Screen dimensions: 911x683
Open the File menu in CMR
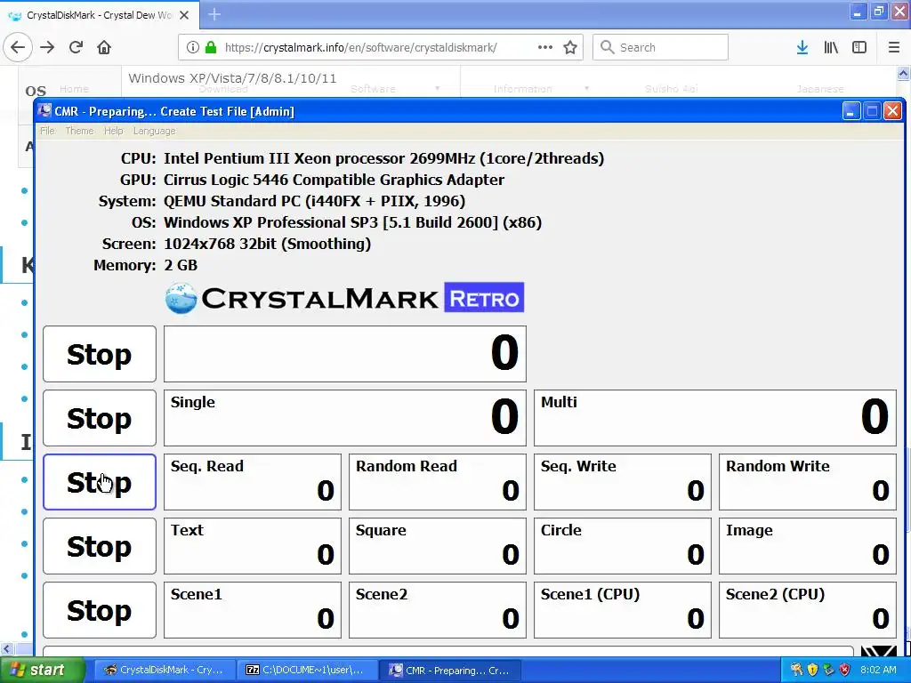(x=47, y=131)
